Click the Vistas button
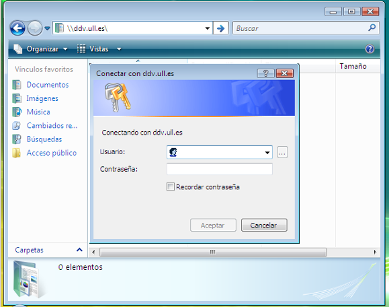This screenshot has width=389, height=307. pyautogui.click(x=93, y=49)
